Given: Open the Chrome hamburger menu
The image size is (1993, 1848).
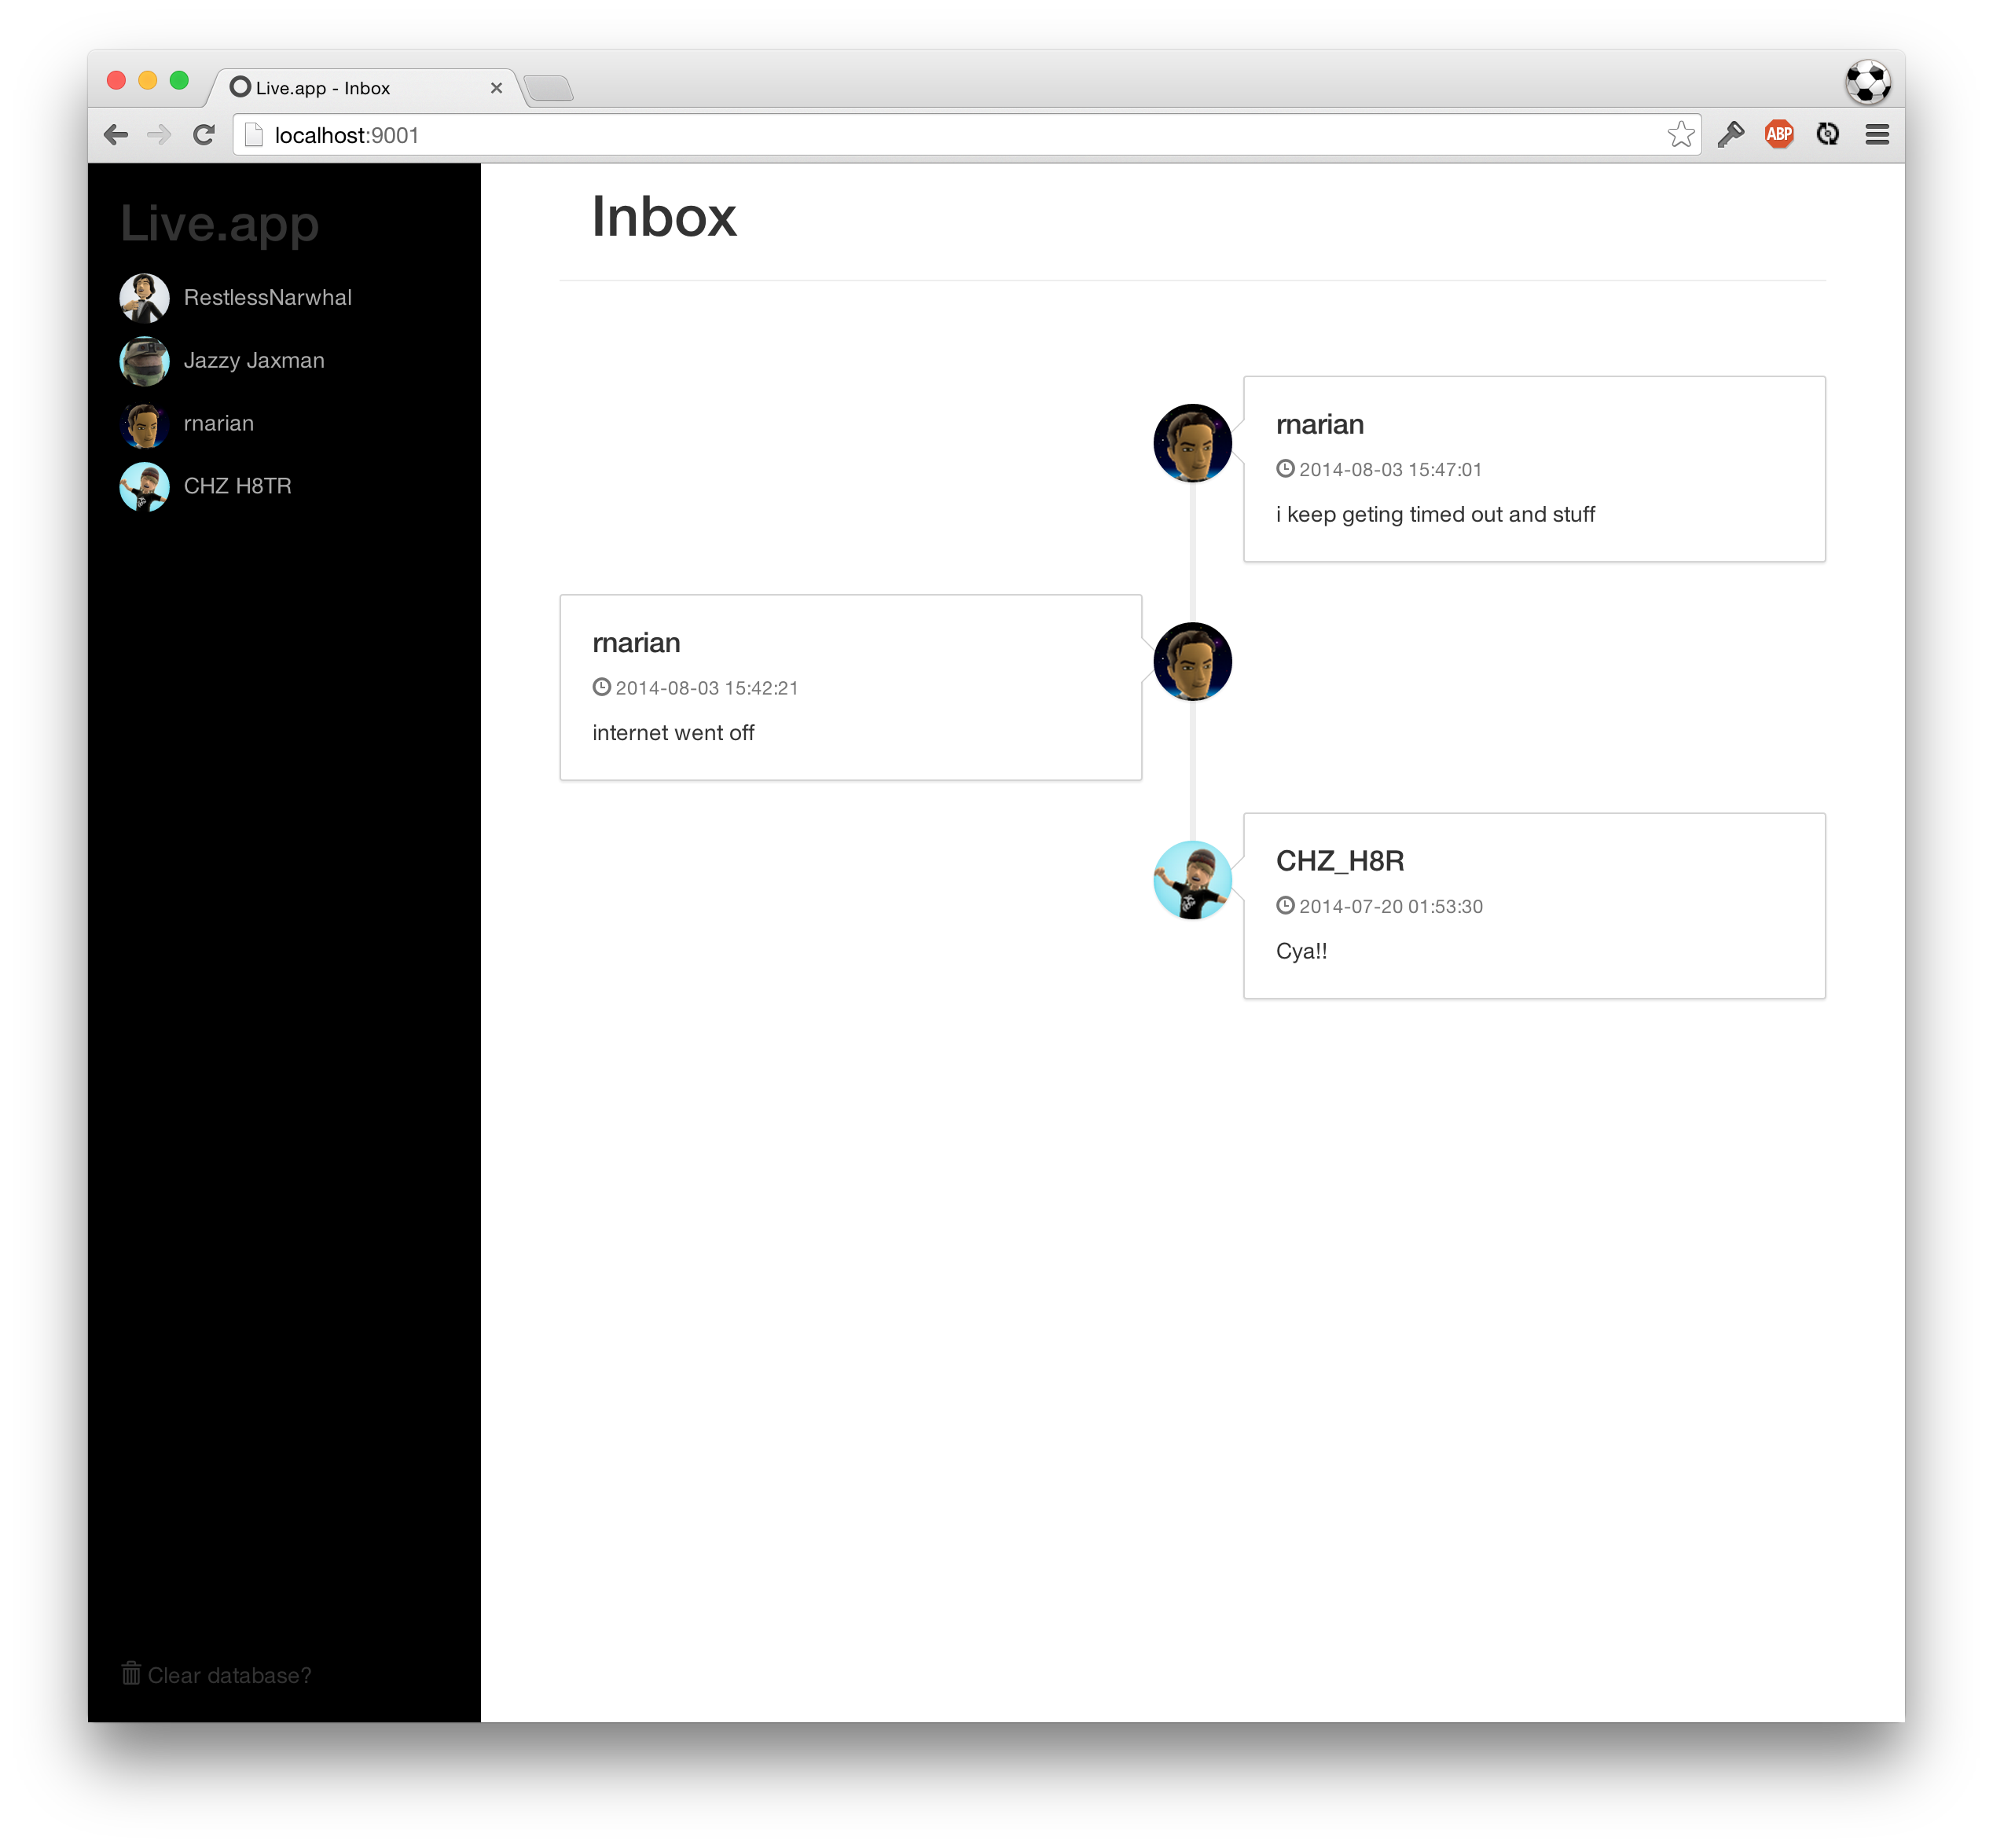Looking at the screenshot, I should pos(1876,135).
